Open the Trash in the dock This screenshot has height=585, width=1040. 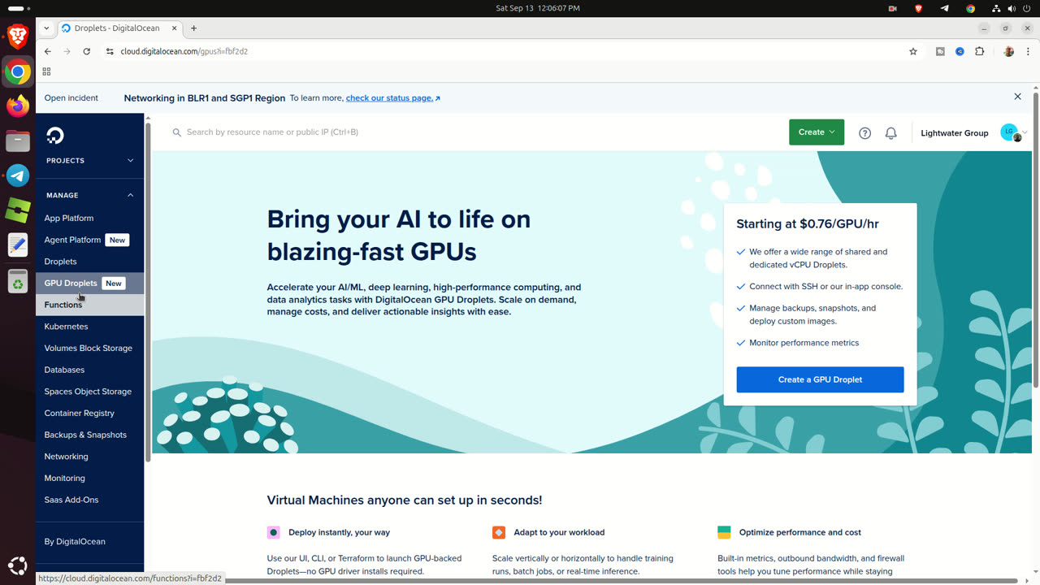tap(18, 281)
